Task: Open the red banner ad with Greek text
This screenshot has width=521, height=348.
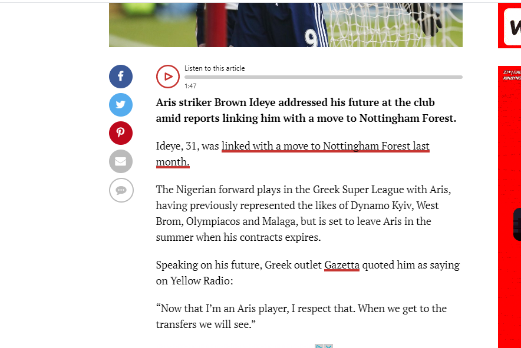Action: 509,206
